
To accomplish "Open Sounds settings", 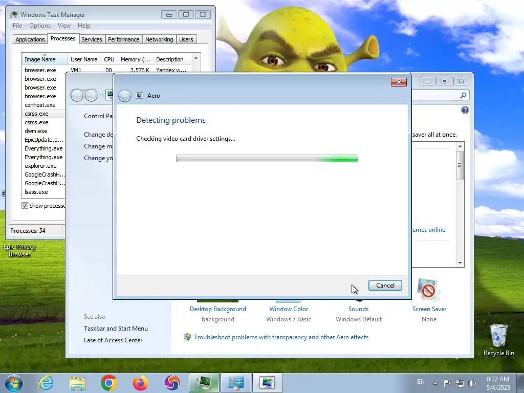I will [x=358, y=309].
